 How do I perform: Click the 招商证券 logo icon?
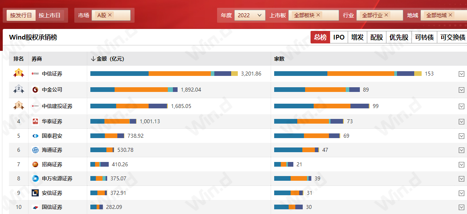tap(35, 164)
